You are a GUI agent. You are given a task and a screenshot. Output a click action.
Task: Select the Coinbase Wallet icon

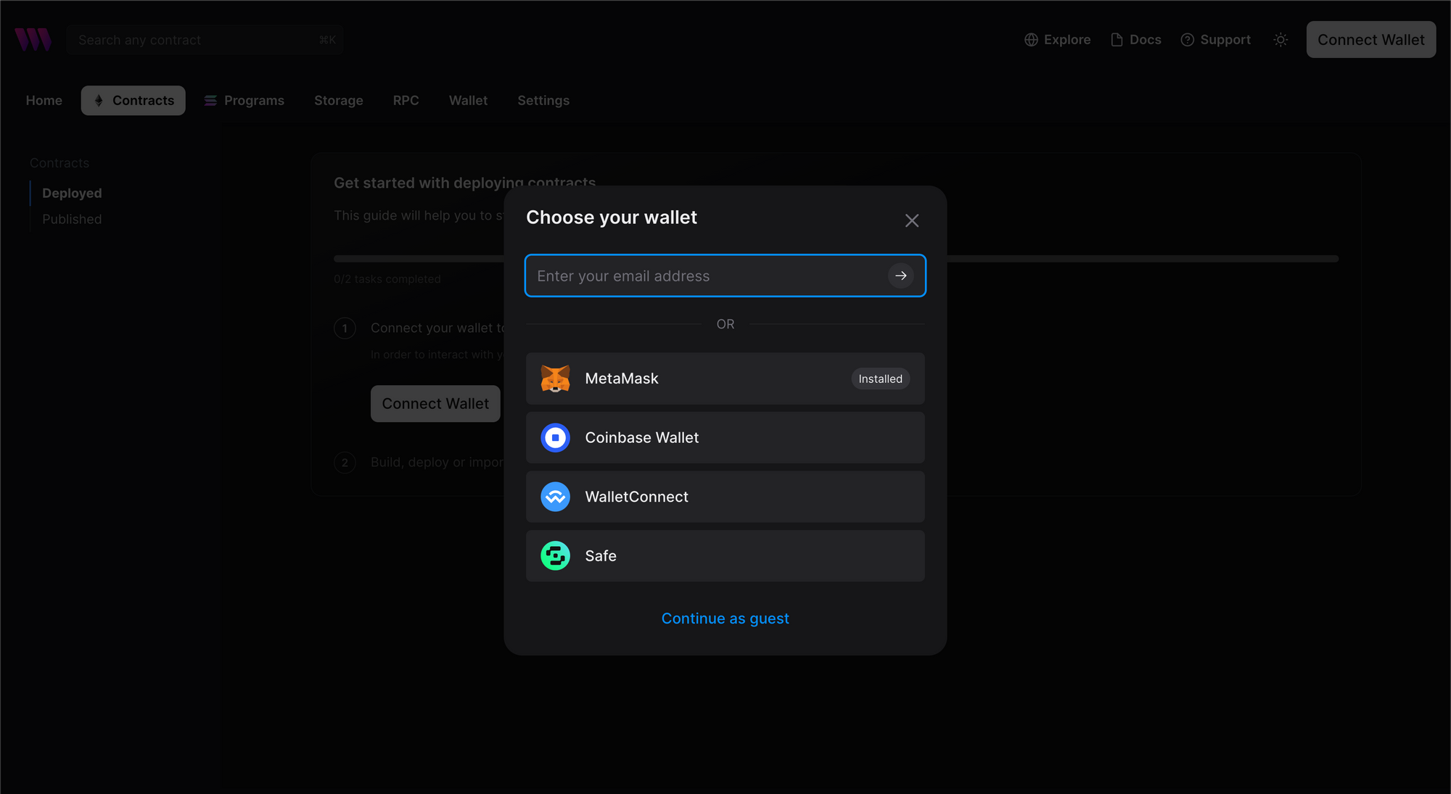click(555, 437)
